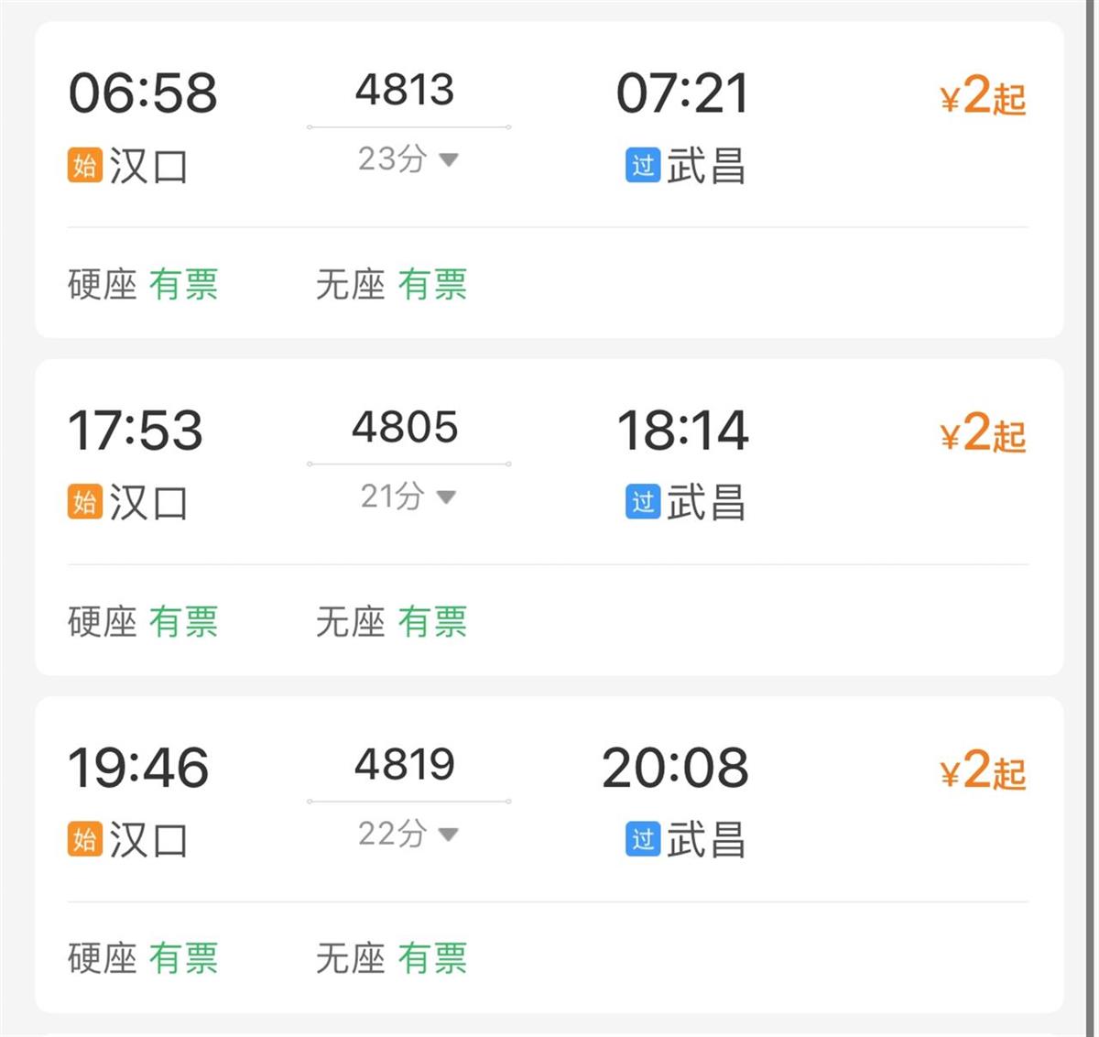Click the arrival time 18:14 of train 4805

point(682,431)
